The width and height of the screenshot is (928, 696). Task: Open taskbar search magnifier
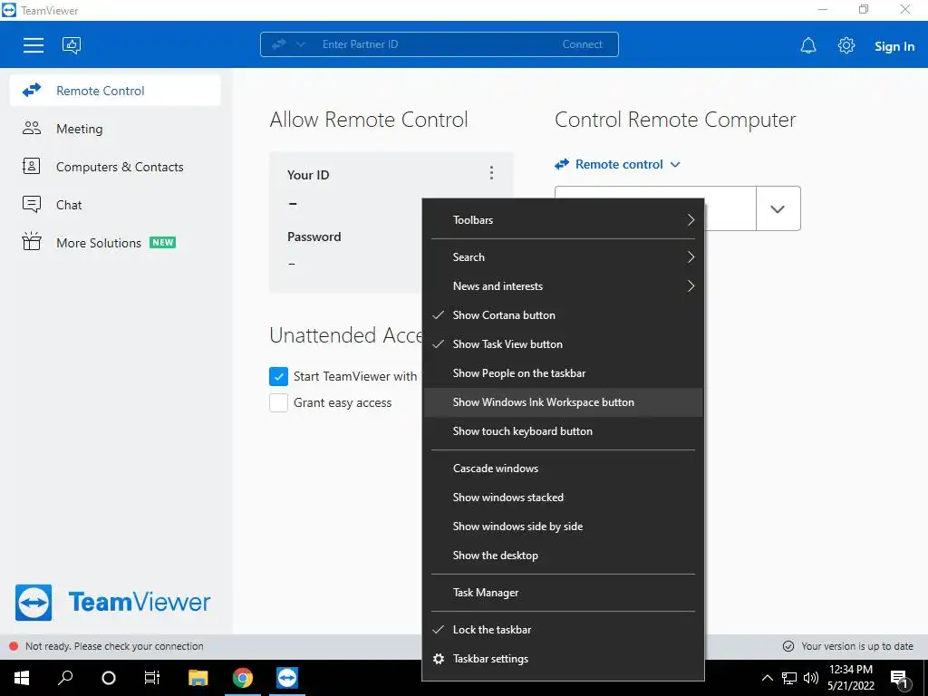(65, 678)
